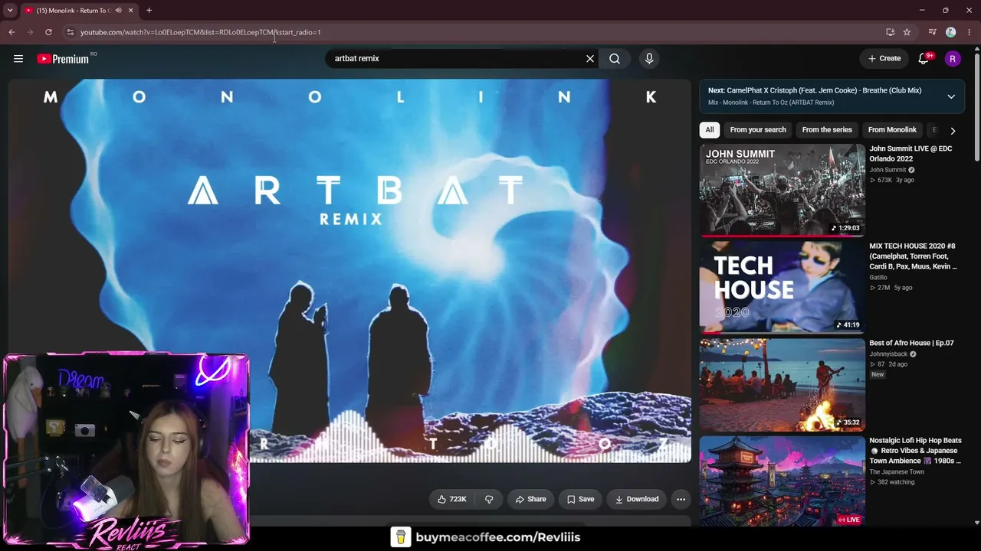Open Chrome three-dot menu
Image resolution: width=981 pixels, height=551 pixels.
coord(970,32)
